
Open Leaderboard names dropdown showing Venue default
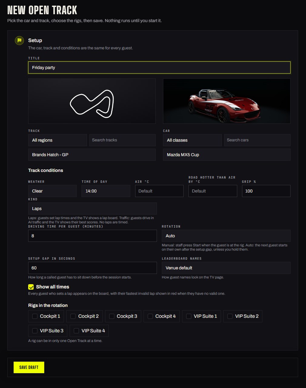click(x=226, y=268)
